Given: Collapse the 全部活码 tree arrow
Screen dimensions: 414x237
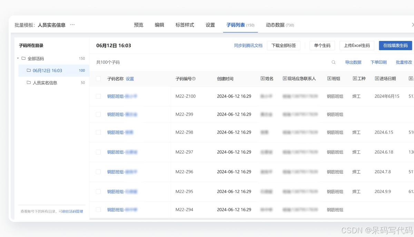Looking at the screenshot, I should click(18, 58).
